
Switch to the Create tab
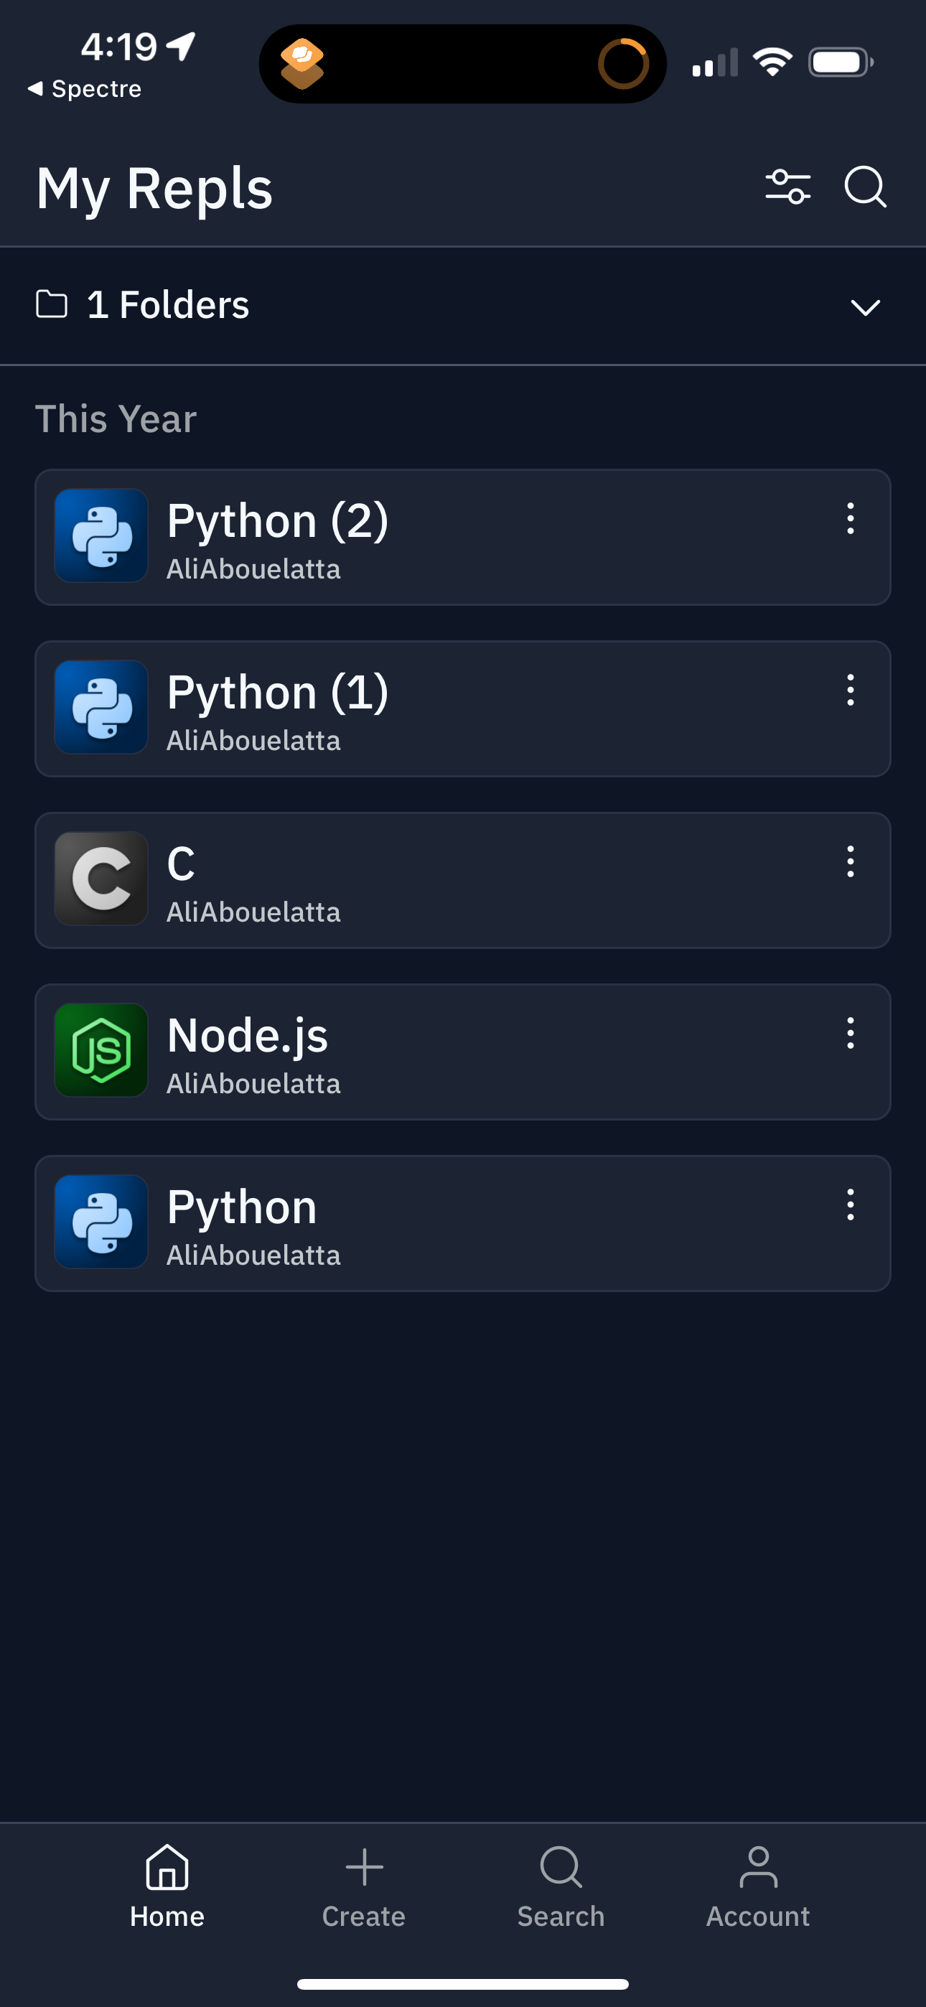(364, 1886)
